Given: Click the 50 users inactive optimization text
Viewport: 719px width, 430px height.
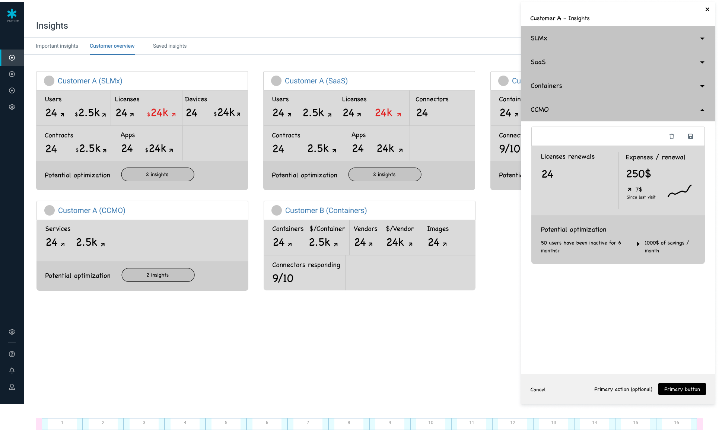Looking at the screenshot, I should [581, 246].
